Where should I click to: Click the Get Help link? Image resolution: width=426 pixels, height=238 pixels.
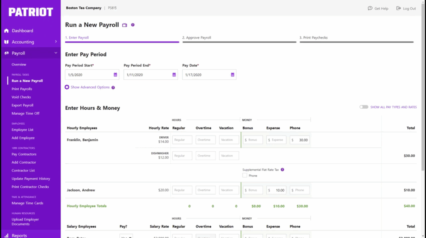[x=378, y=8]
